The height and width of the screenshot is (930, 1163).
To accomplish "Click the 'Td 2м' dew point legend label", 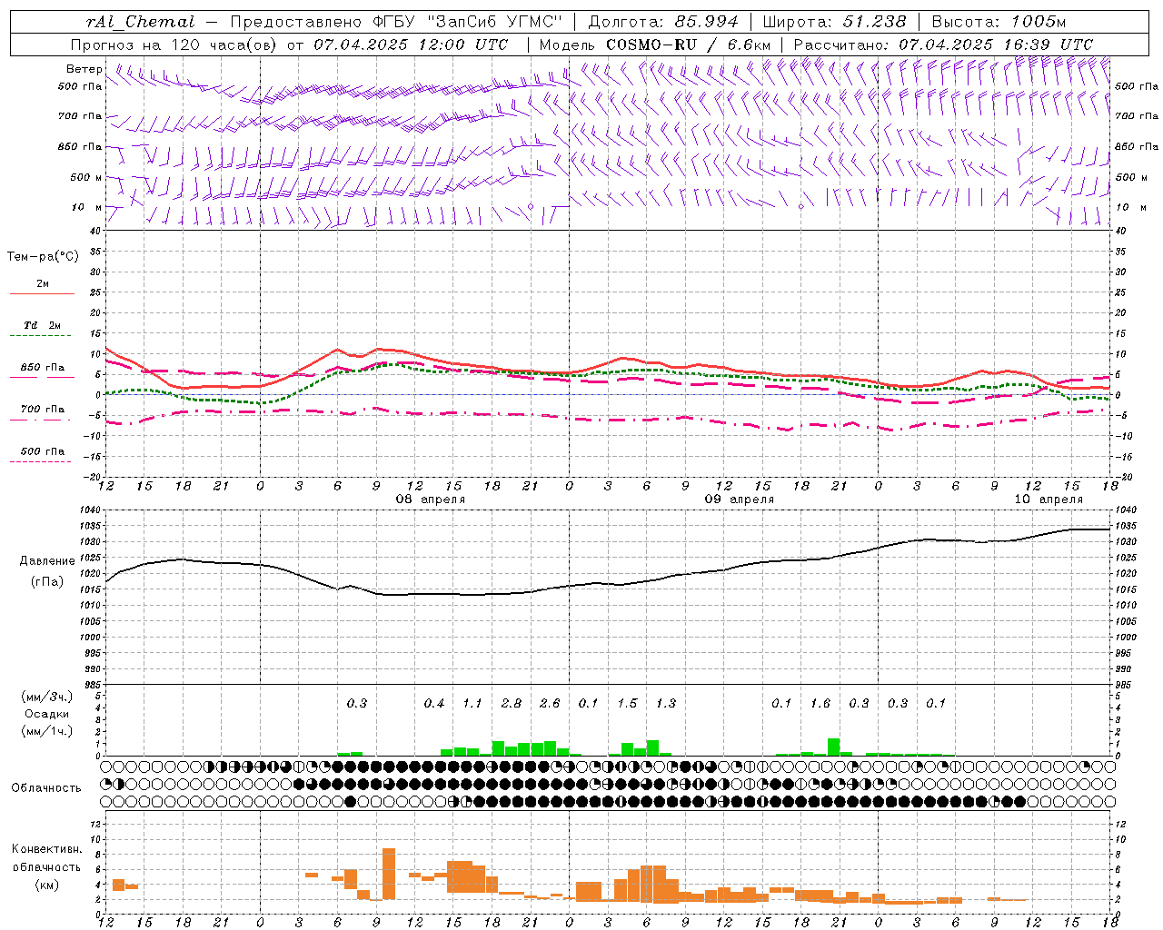I will (43, 325).
